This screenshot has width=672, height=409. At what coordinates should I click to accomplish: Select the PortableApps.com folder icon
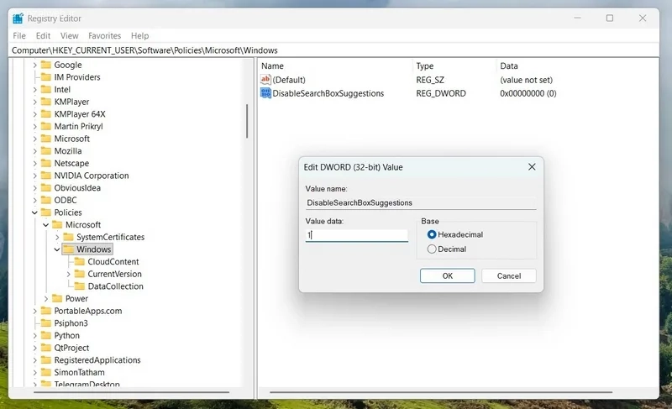46,311
